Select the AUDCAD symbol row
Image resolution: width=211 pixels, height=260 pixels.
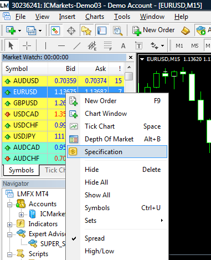pyautogui.click(x=34, y=147)
